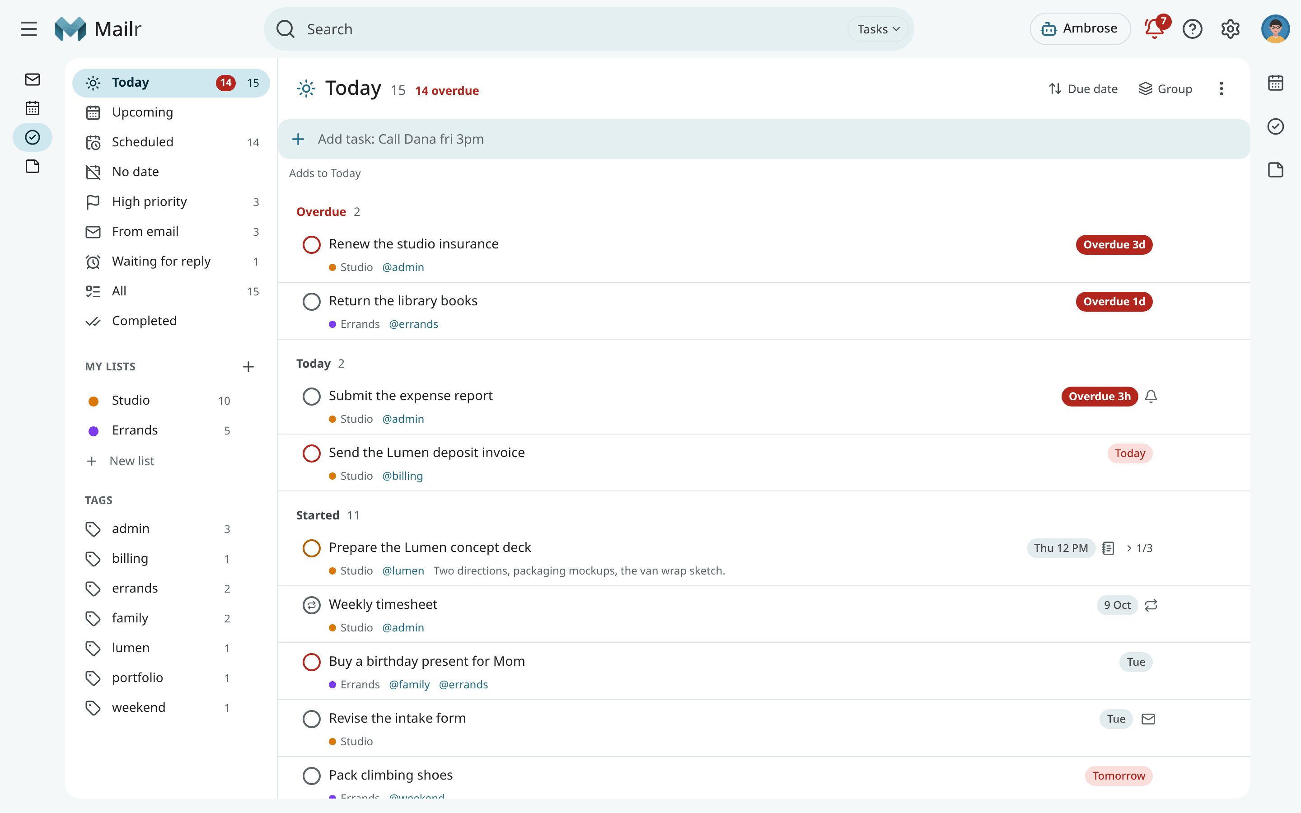The height and width of the screenshot is (813, 1301).
Task: Open the user profile avatar
Action: pos(1275,29)
